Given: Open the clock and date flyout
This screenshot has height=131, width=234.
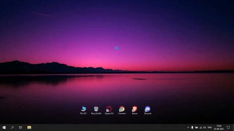Looking at the screenshot, I should pos(219,127).
